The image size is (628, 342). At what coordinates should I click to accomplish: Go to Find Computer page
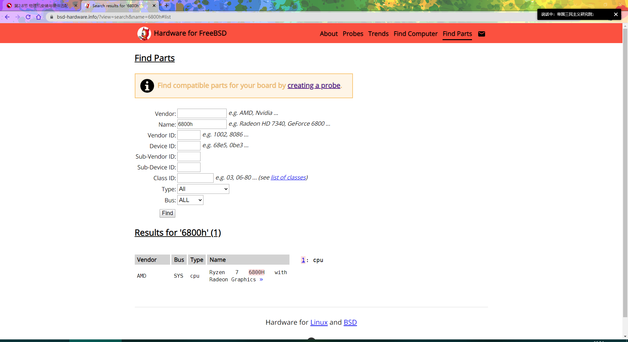[x=415, y=34]
